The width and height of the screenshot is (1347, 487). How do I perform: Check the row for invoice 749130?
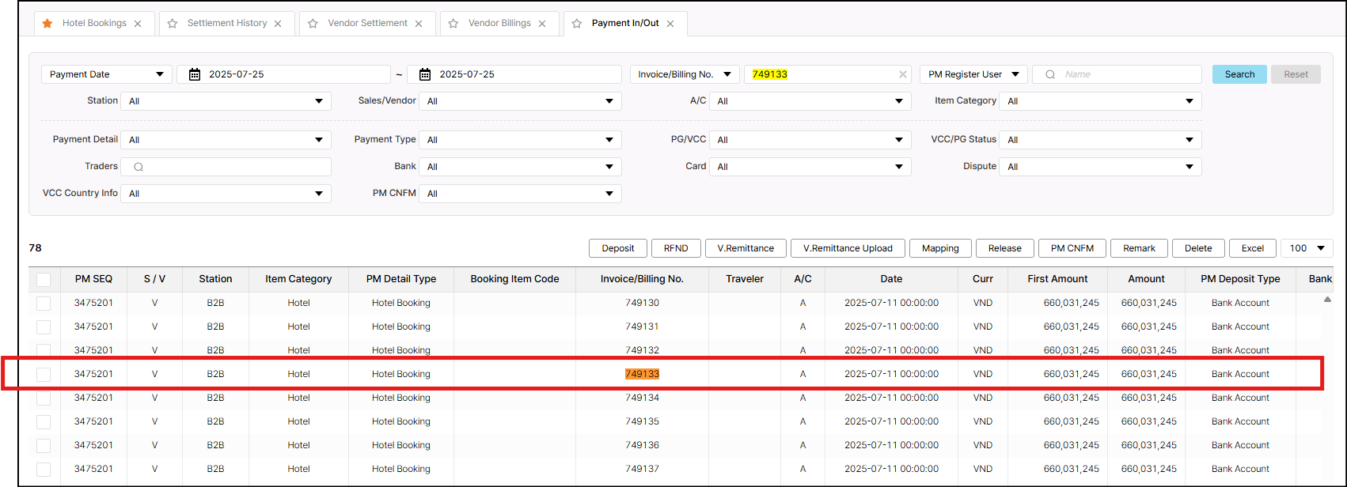tap(44, 303)
